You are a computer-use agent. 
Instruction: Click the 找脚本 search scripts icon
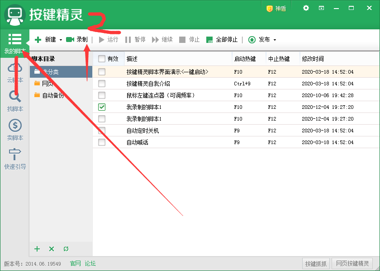(x=14, y=97)
